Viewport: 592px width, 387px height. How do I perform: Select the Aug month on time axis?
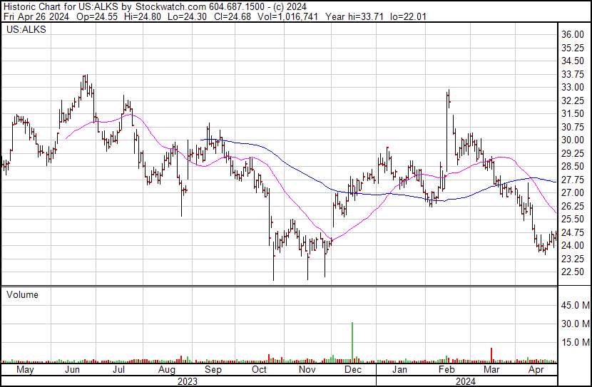pyautogui.click(x=166, y=371)
